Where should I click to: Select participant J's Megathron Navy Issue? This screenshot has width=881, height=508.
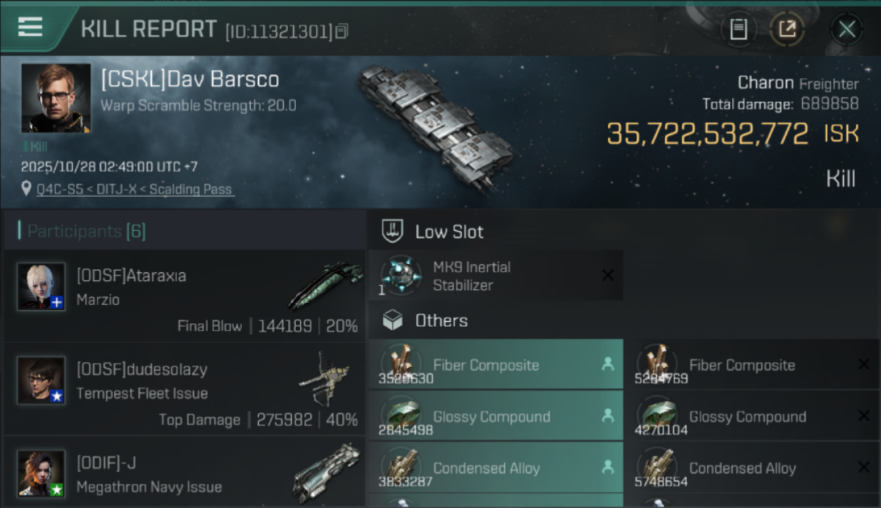tap(326, 473)
